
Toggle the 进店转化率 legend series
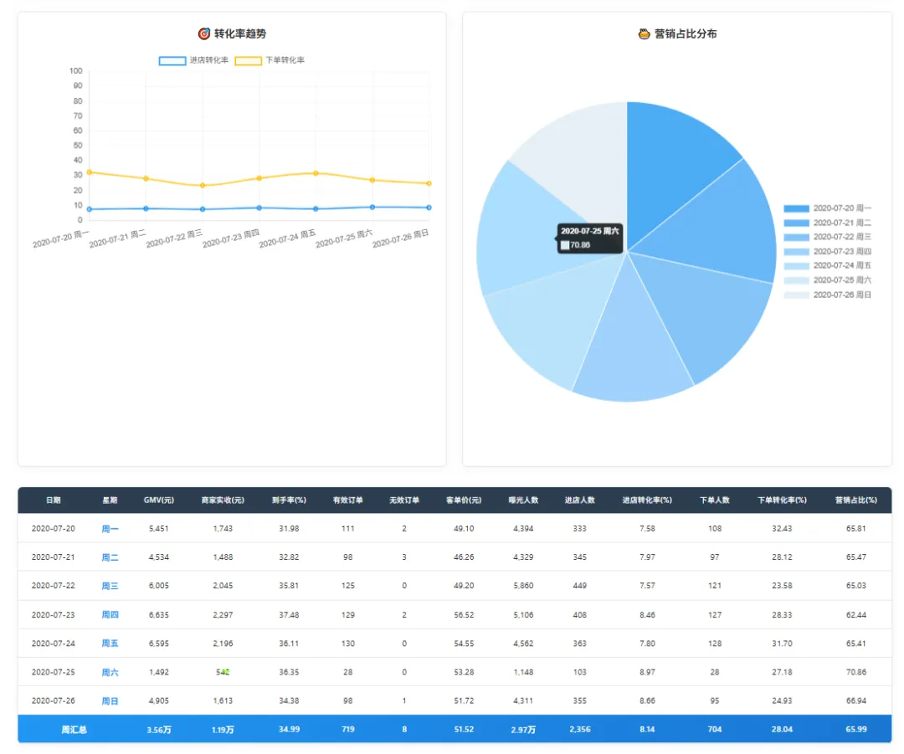[x=193, y=60]
